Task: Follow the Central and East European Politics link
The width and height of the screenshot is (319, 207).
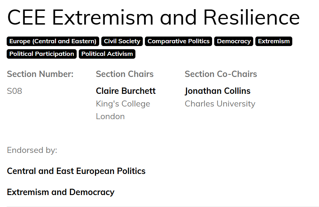Action: pos(76,171)
